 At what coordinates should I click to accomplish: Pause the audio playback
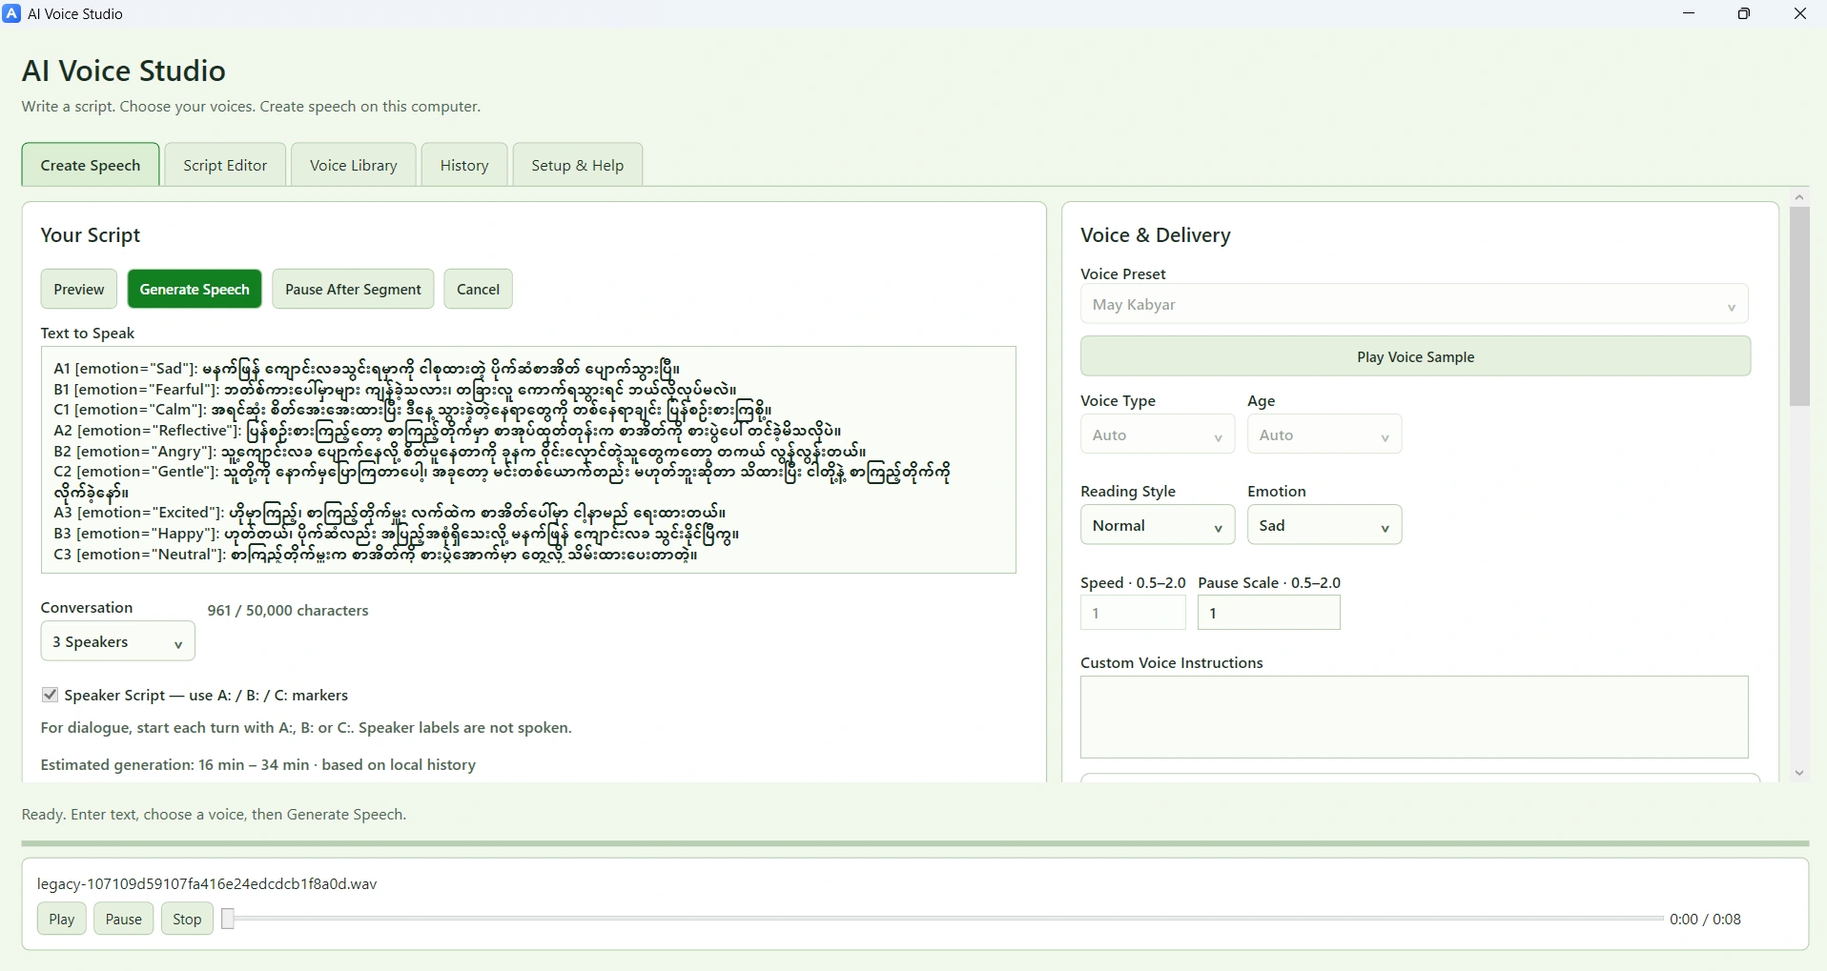pyautogui.click(x=124, y=919)
